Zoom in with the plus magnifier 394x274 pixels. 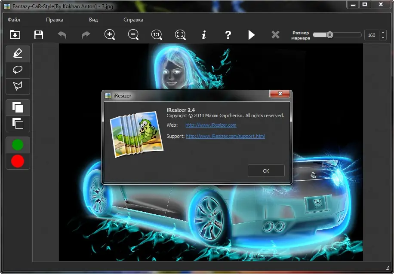coord(110,35)
